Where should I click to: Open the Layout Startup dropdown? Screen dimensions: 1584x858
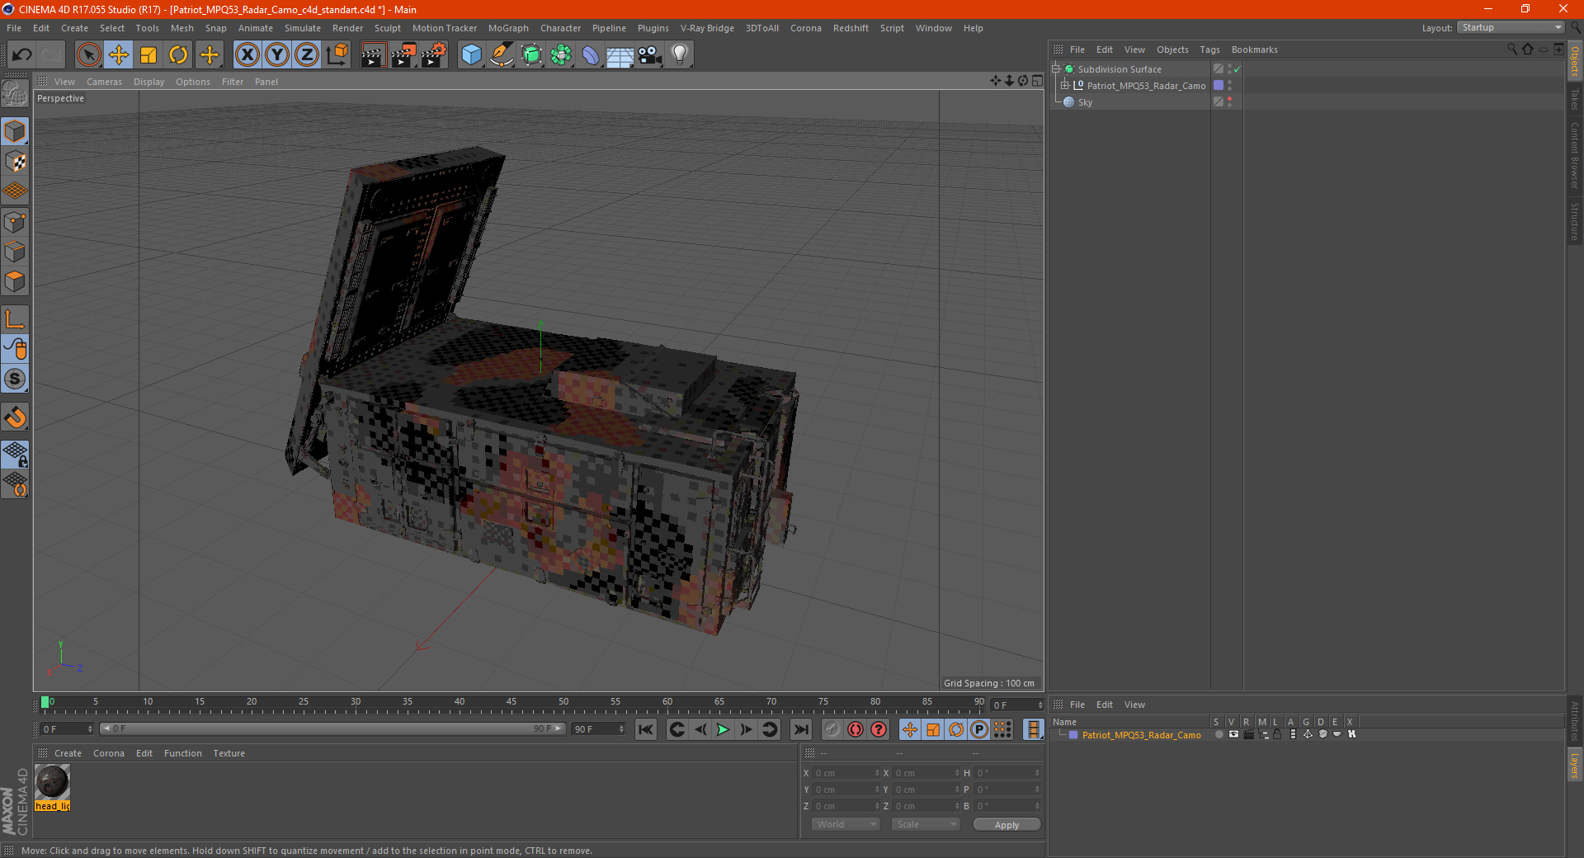(x=1510, y=27)
